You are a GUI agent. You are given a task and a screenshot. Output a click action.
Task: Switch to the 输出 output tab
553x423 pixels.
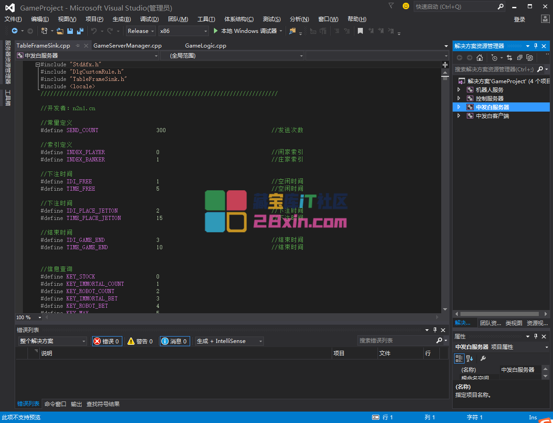77,404
